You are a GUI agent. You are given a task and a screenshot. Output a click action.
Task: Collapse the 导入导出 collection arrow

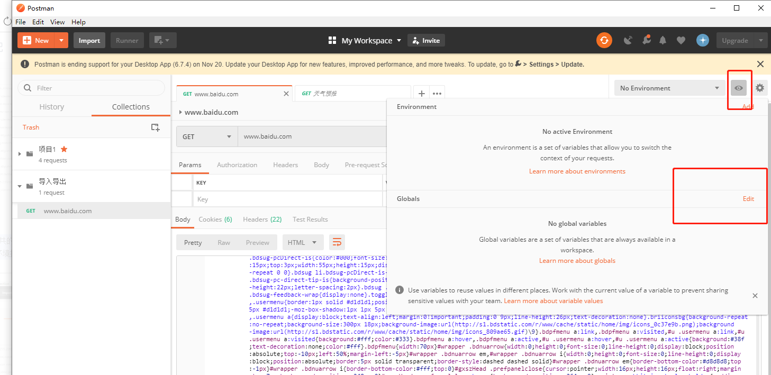[x=20, y=186]
